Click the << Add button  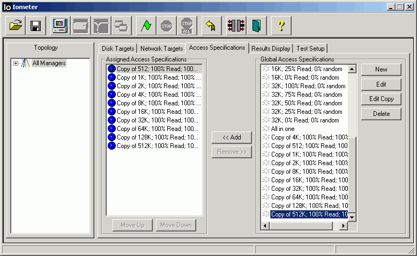[x=232, y=137]
